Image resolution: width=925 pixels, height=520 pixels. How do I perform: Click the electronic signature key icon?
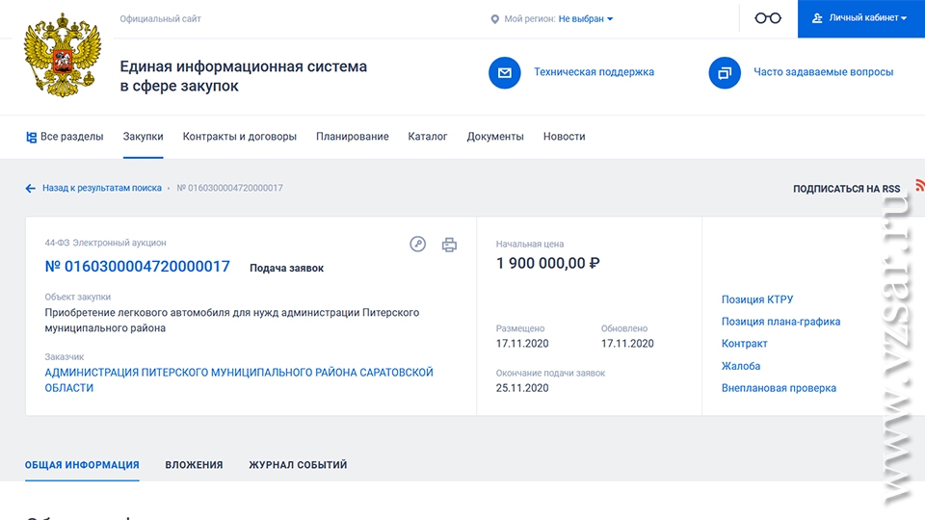click(x=417, y=244)
